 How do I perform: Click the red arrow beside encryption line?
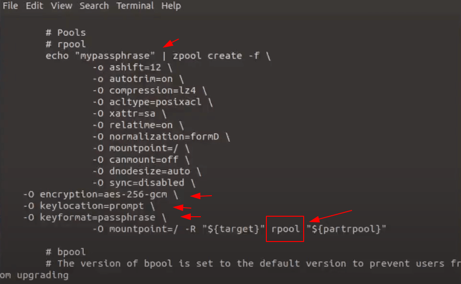(x=201, y=196)
